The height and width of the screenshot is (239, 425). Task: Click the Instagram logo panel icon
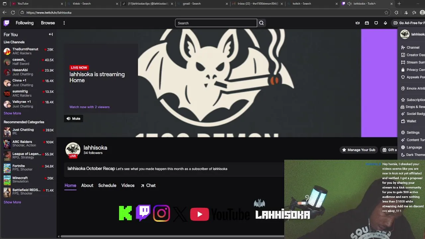pos(161,213)
